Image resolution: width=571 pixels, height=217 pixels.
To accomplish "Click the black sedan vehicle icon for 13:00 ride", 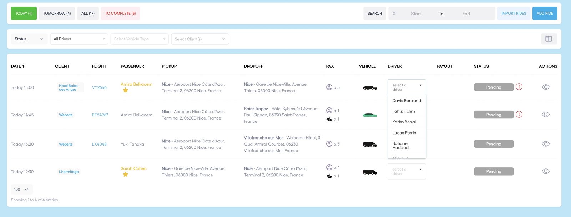I will click(370, 87).
